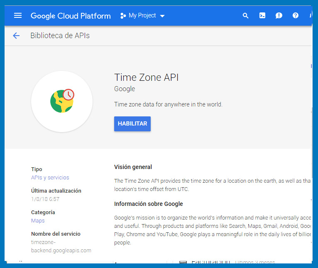Click the Google Cloud Platform logo

(71, 16)
